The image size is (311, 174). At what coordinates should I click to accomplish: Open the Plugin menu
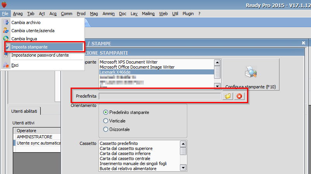pyautogui.click(x=188, y=14)
